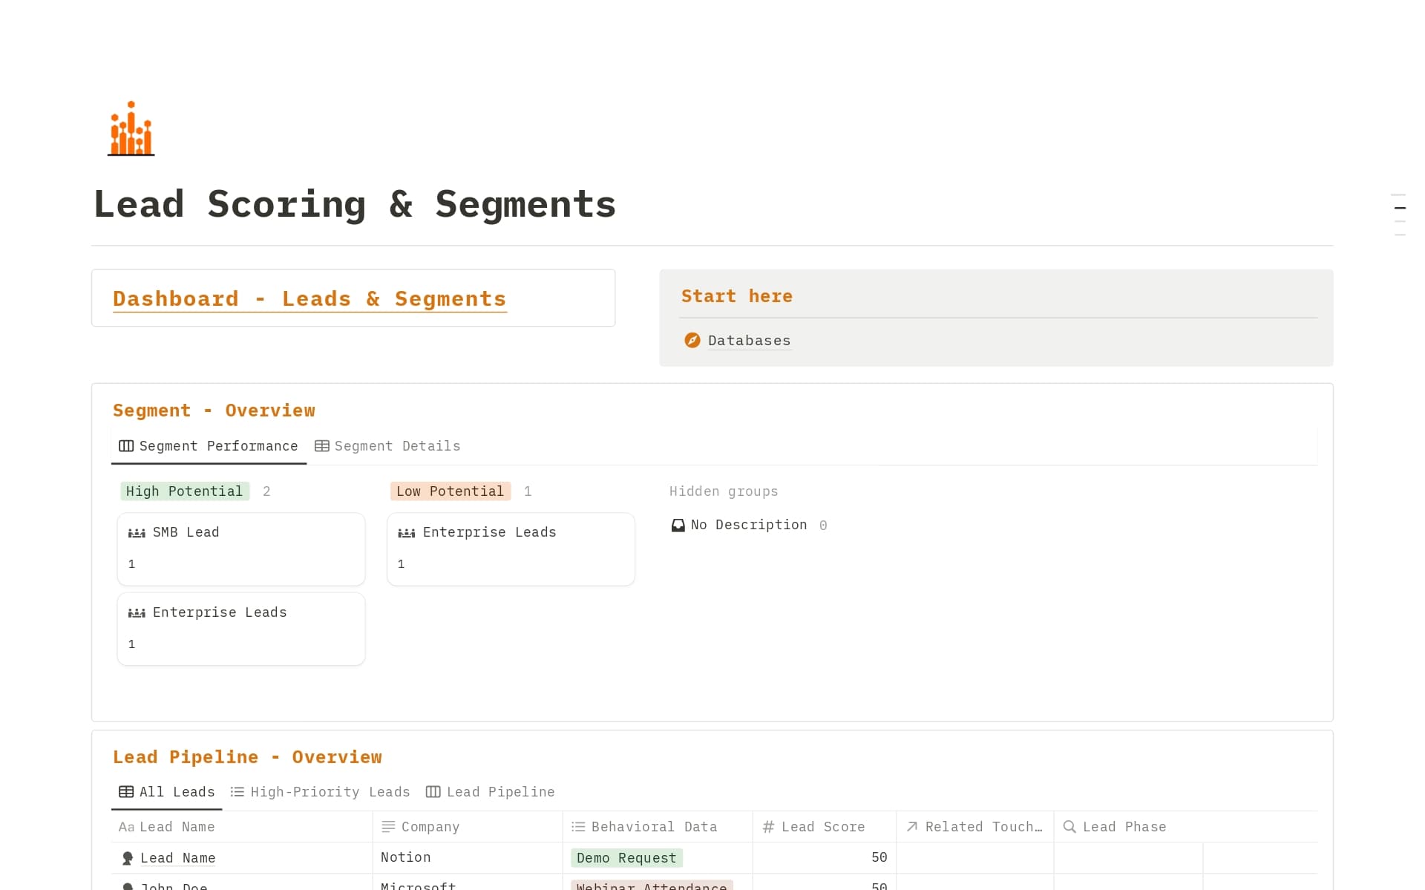Image resolution: width=1425 pixels, height=890 pixels.
Task: Open the Behavioral Data column header menu
Action: pyautogui.click(x=658, y=827)
